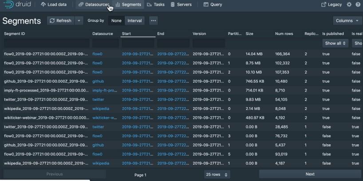This screenshot has width=363, height=181.
Task: Go to the Datasources tab
Action: [94, 4]
